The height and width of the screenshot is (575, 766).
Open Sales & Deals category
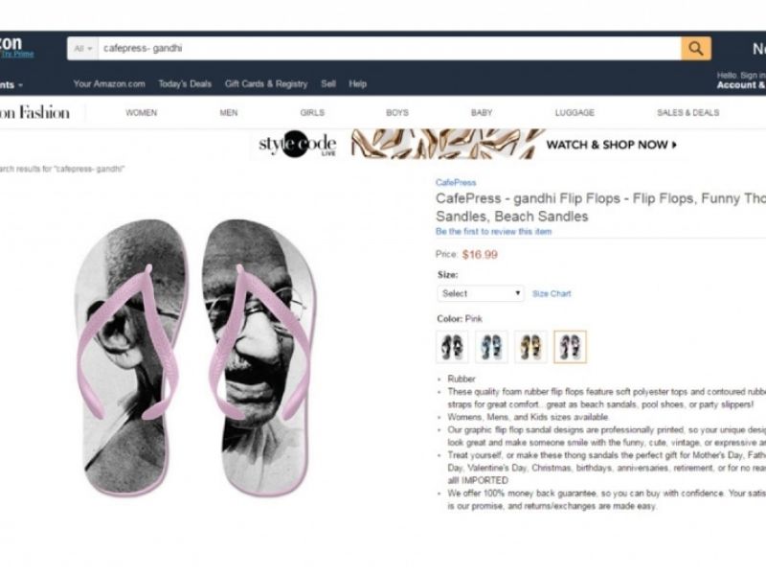[687, 112]
